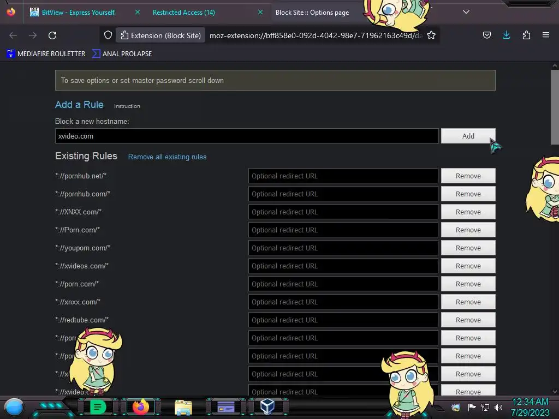Open File Explorer from taskbar
This screenshot has width=559, height=419.
coord(183,407)
